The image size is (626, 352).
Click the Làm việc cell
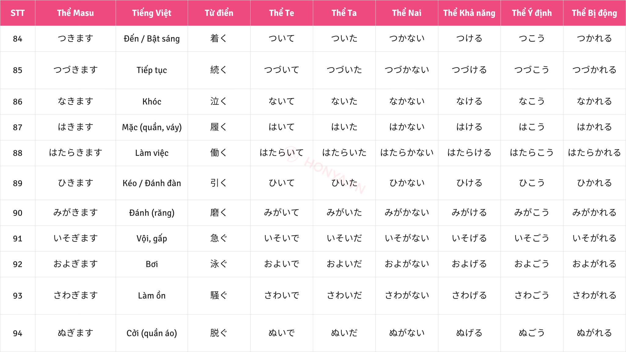coord(152,153)
